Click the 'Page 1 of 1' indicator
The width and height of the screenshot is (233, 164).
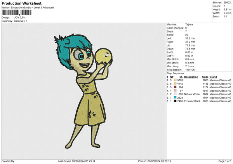tap(225, 161)
